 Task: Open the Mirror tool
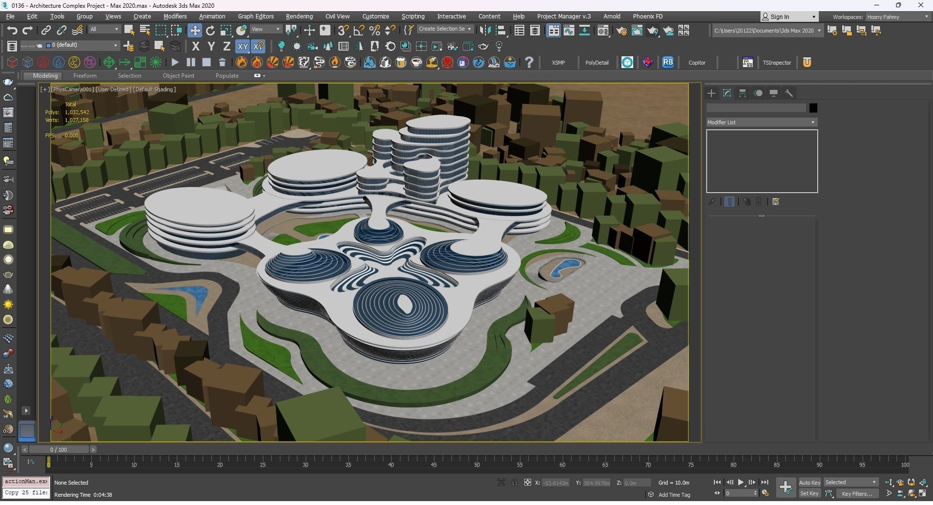(485, 31)
